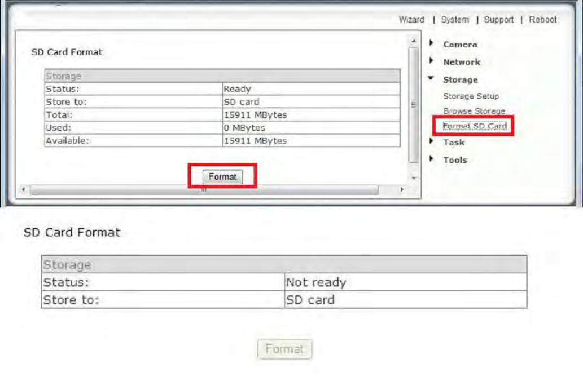Open the System link in top bar
This screenshot has height=390, width=583.
[x=455, y=20]
